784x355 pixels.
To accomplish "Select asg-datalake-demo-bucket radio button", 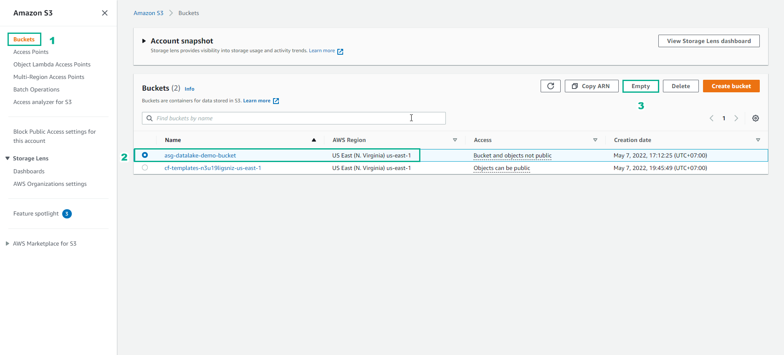I will pos(145,155).
